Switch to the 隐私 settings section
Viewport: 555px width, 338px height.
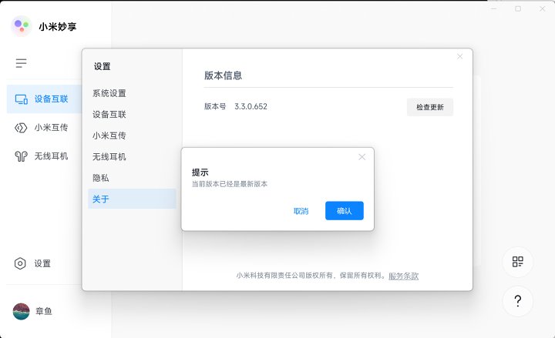(101, 178)
